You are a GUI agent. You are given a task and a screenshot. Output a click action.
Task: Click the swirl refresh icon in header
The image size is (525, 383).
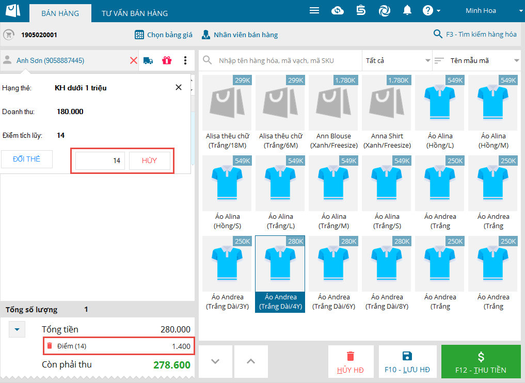[x=385, y=11]
